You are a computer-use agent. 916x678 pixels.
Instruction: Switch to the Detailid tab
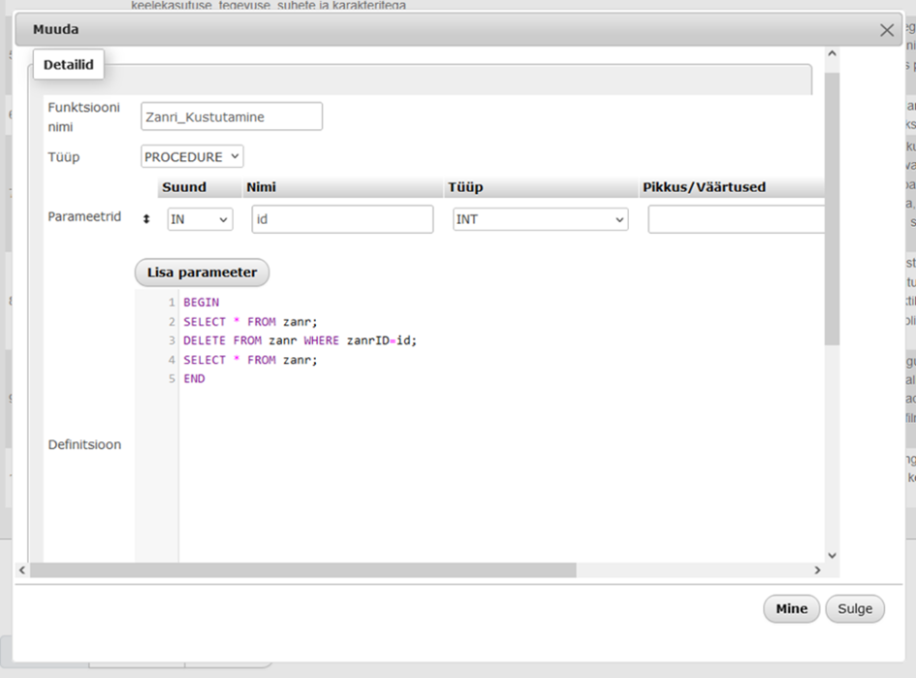[x=69, y=64]
